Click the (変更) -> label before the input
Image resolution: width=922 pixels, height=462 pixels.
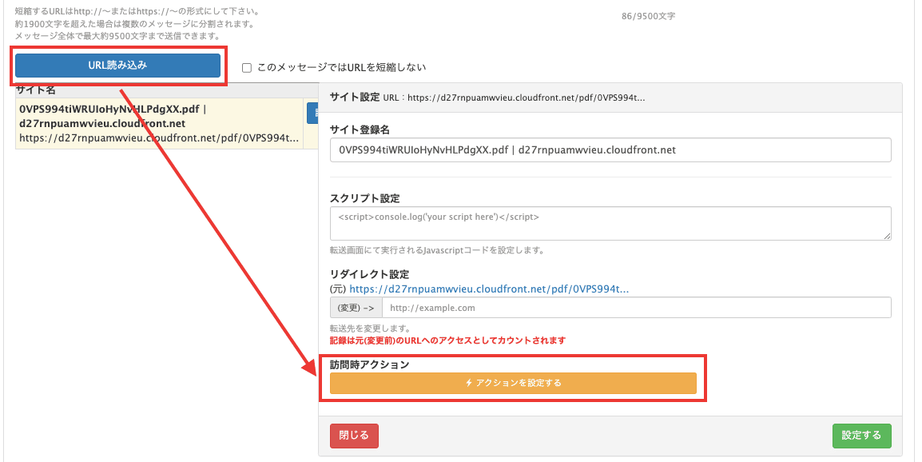pyautogui.click(x=356, y=307)
